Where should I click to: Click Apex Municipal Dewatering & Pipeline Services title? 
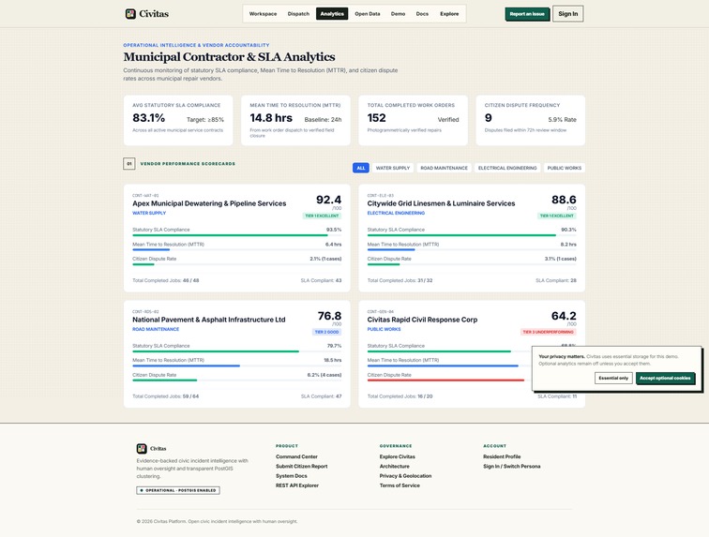(209, 203)
